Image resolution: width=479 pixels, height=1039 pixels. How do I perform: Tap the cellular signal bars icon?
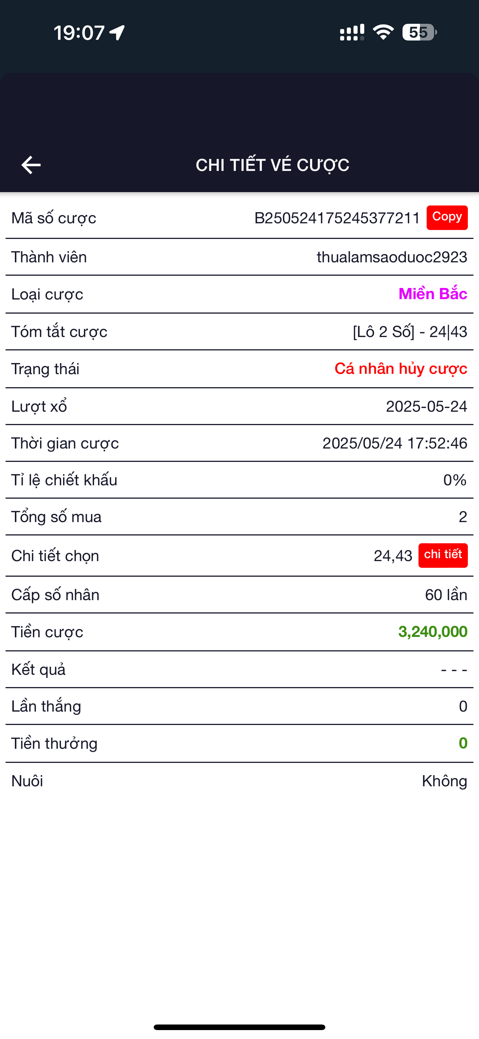(x=352, y=32)
